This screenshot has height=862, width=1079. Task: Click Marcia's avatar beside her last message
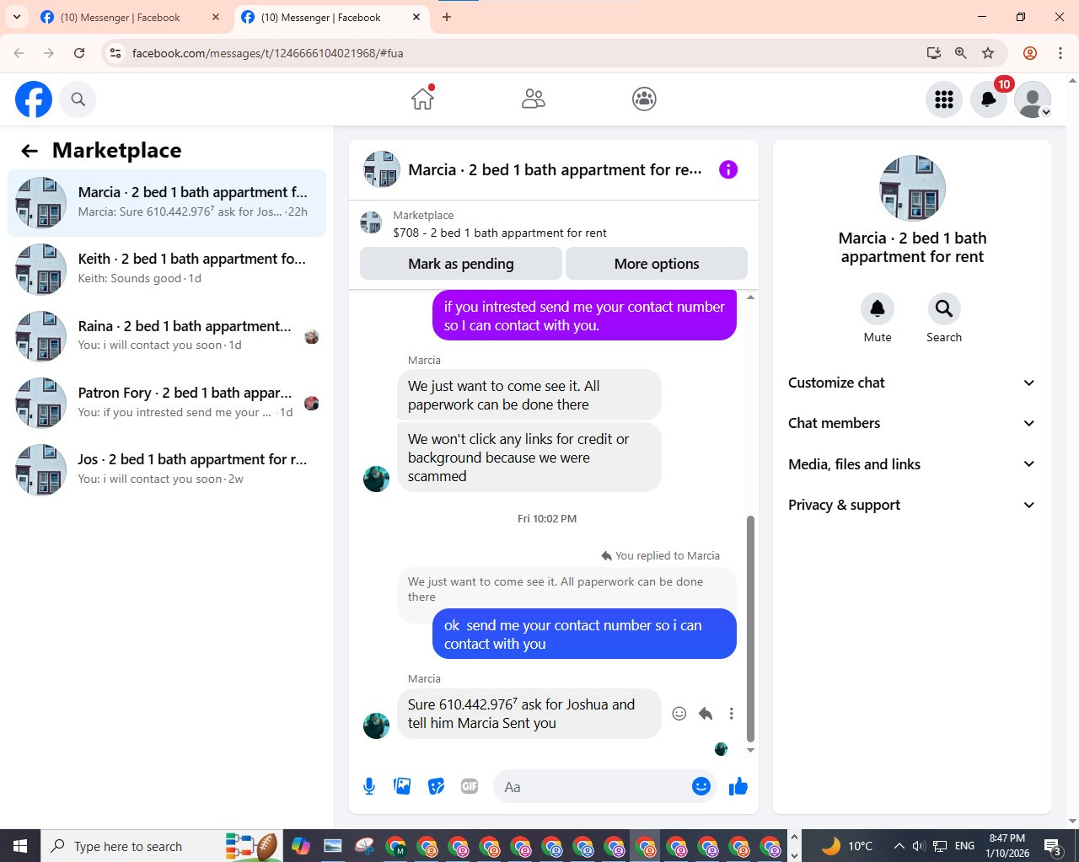tap(376, 725)
